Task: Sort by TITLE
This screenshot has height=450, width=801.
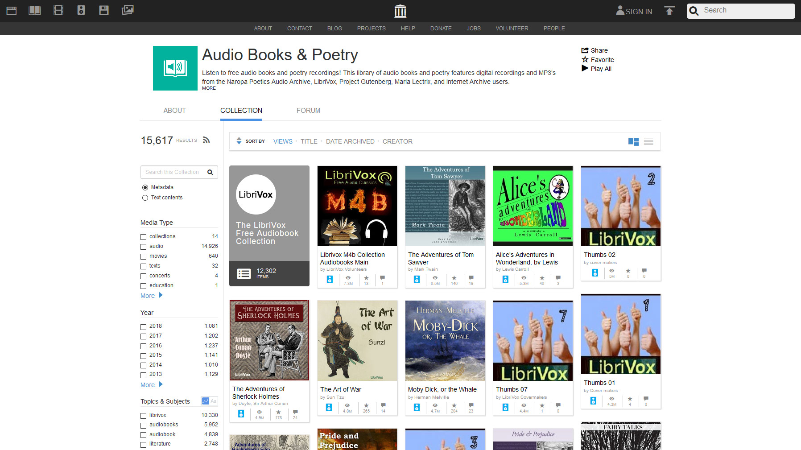Action: point(309,141)
